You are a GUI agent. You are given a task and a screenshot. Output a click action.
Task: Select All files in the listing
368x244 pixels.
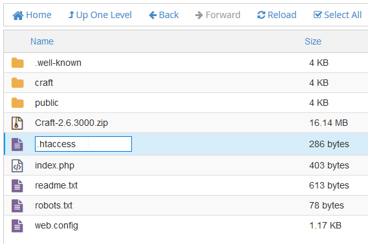click(x=338, y=15)
